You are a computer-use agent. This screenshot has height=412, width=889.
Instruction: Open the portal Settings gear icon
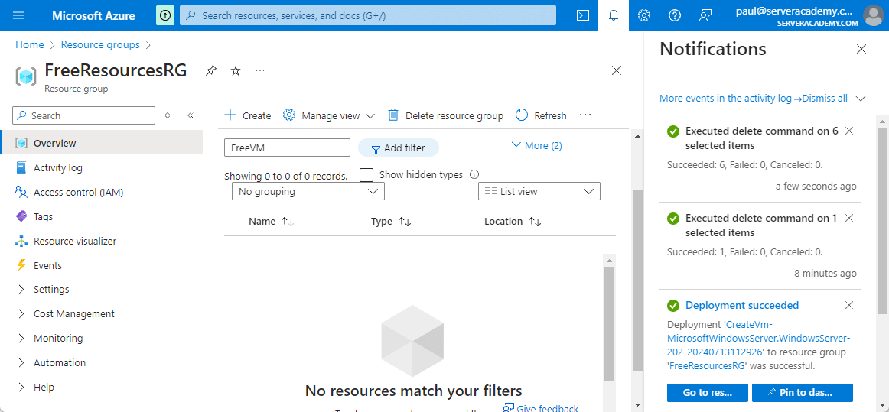[x=643, y=15]
